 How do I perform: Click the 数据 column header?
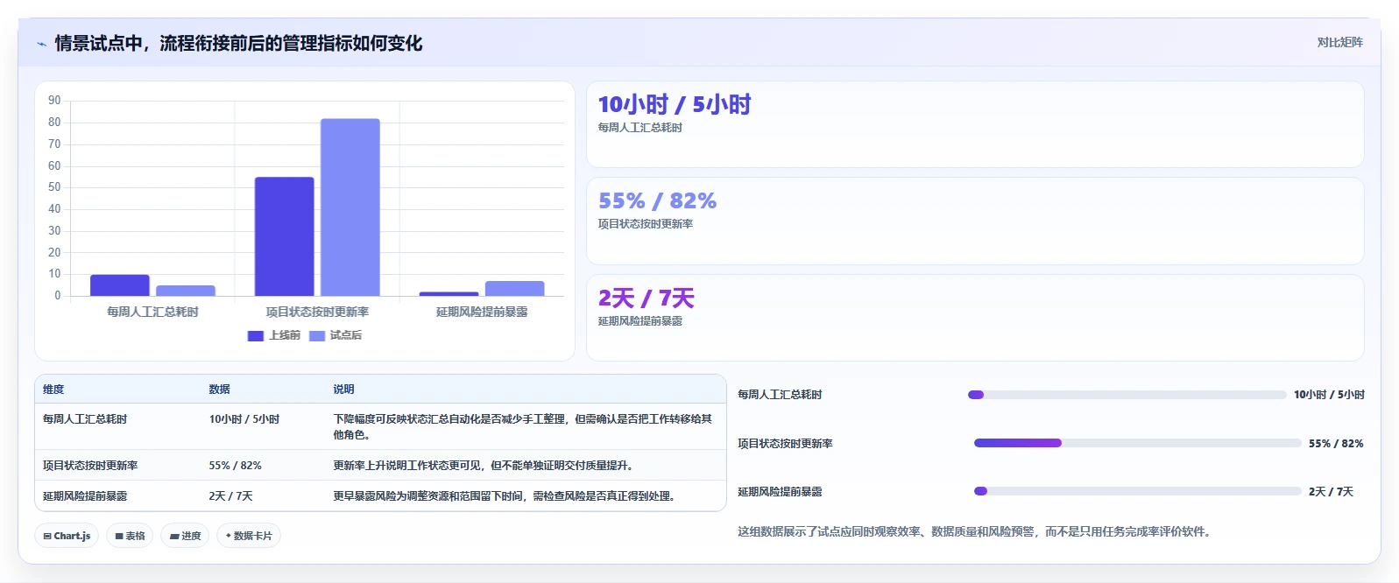pyautogui.click(x=219, y=390)
